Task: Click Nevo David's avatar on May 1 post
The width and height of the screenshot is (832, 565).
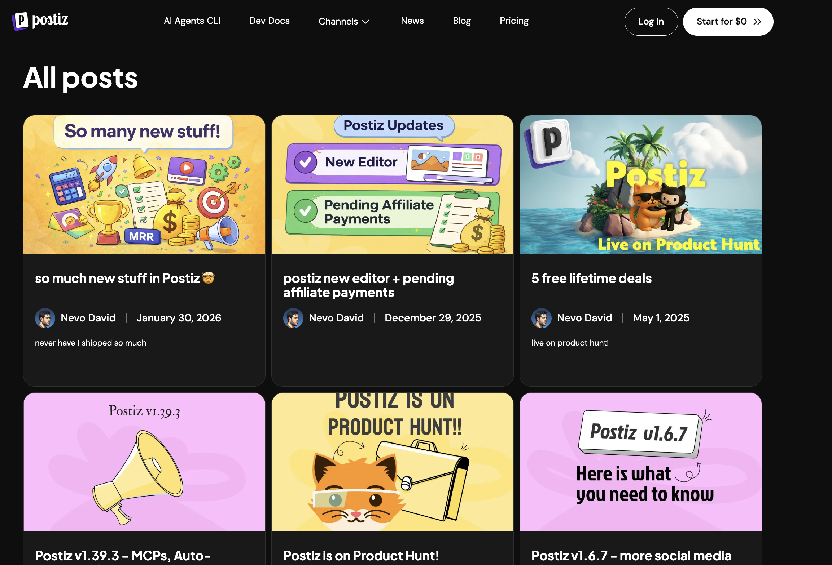Action: click(542, 318)
